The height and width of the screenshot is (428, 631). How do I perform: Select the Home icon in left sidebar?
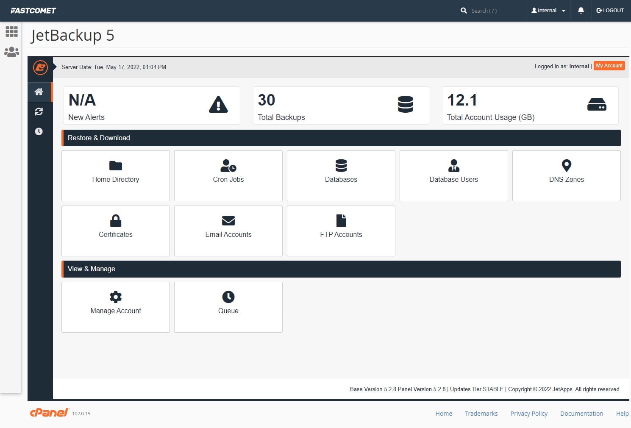[39, 92]
